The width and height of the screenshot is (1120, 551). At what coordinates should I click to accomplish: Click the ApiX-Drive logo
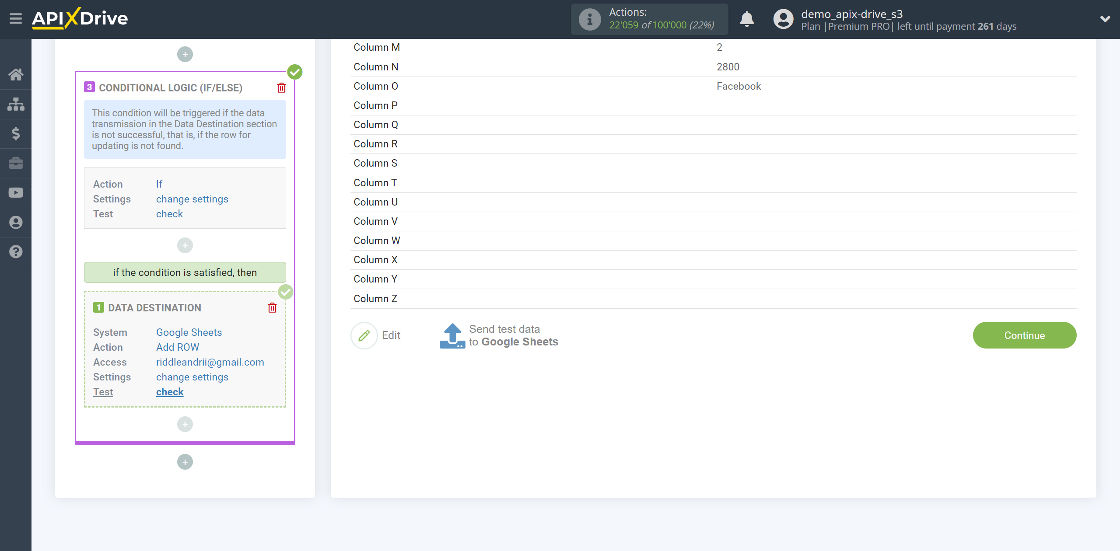pos(80,18)
